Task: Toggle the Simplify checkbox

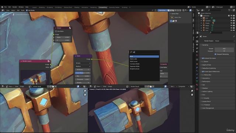Action: point(203,98)
